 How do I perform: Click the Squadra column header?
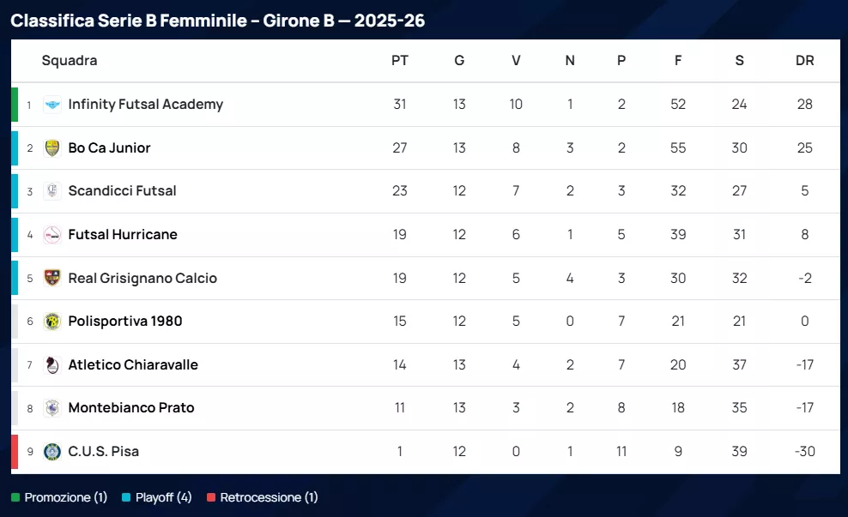(70, 61)
